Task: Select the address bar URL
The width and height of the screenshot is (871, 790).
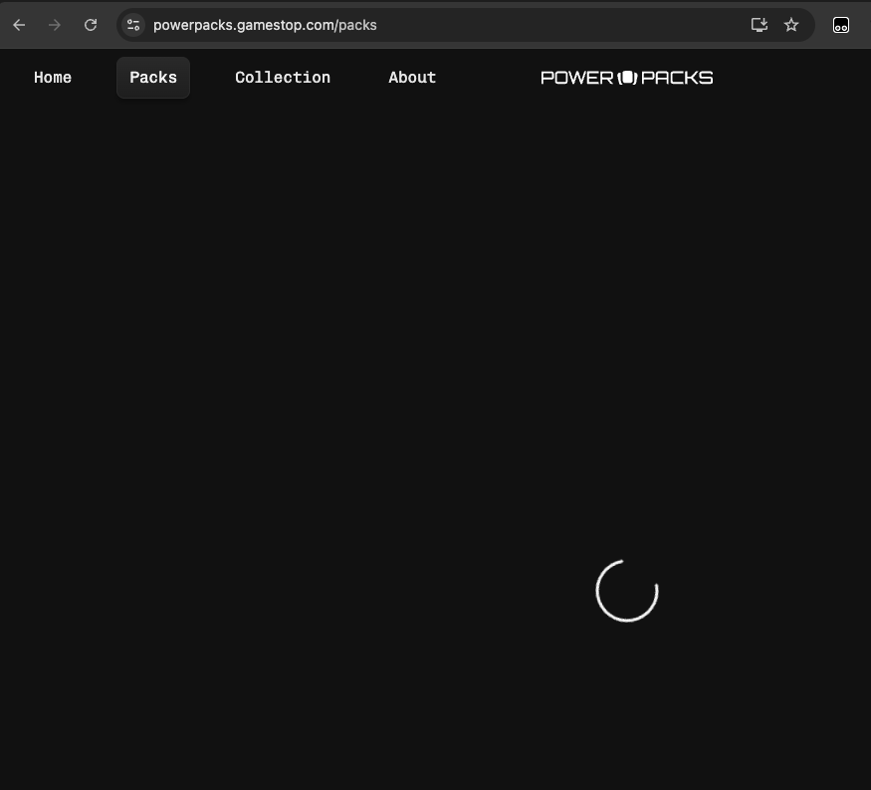Action: pyautogui.click(x=265, y=25)
